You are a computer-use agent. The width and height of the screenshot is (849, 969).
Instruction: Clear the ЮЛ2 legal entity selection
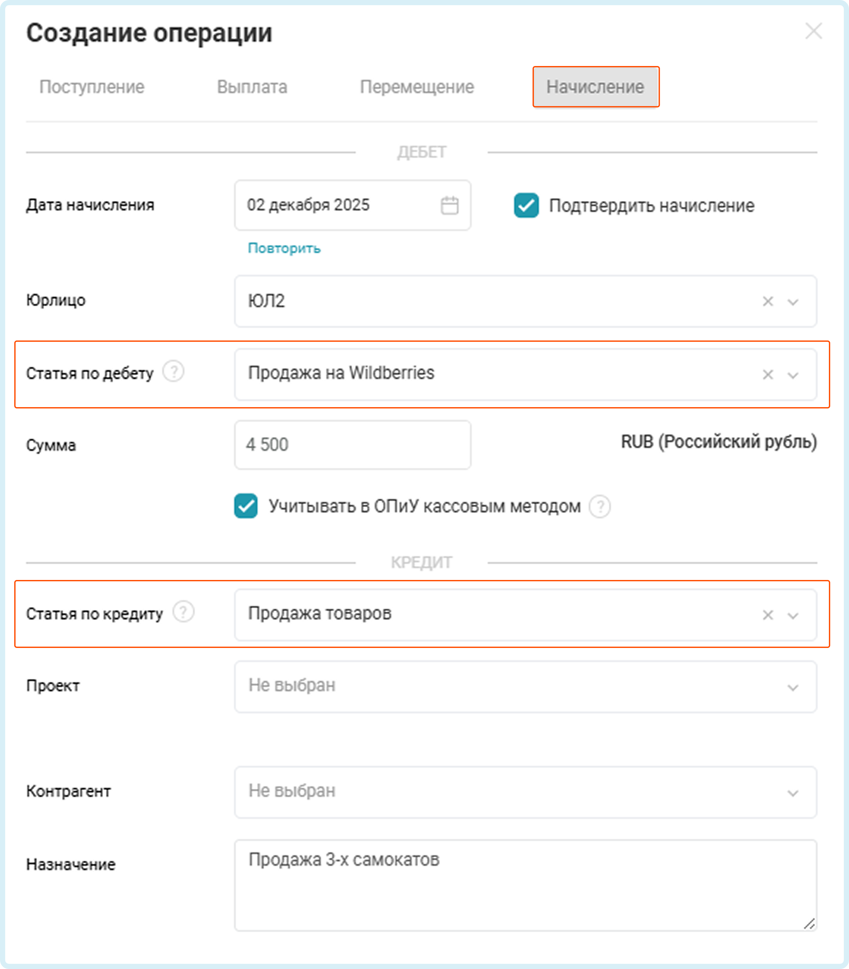click(767, 301)
